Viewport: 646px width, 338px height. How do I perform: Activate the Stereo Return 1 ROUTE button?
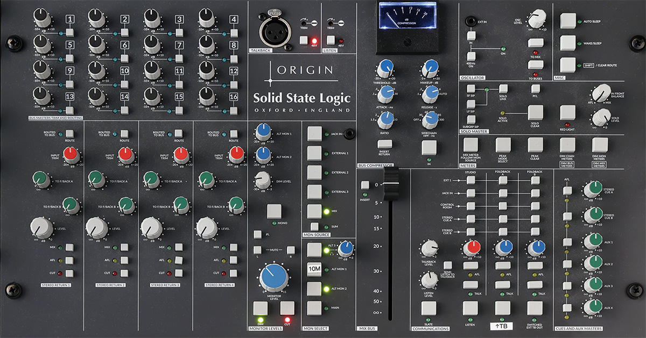tap(70, 135)
